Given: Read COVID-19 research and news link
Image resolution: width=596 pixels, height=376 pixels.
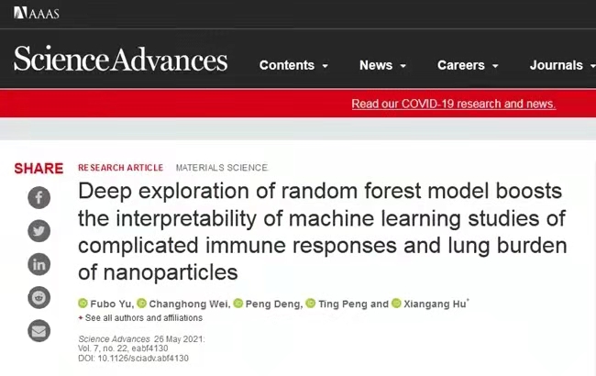Looking at the screenshot, I should [x=453, y=104].
